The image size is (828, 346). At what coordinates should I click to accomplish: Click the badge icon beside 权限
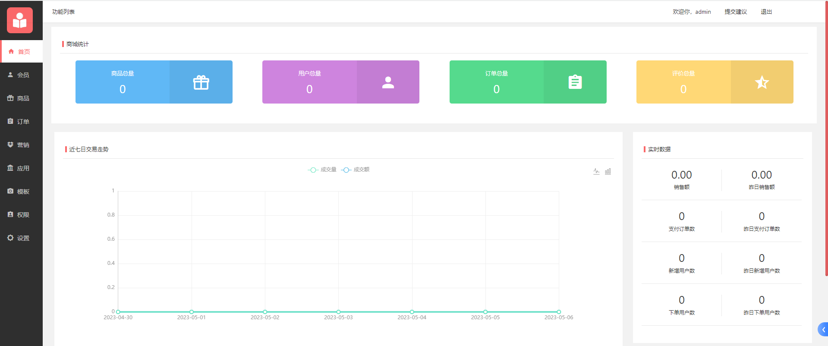[x=10, y=214]
